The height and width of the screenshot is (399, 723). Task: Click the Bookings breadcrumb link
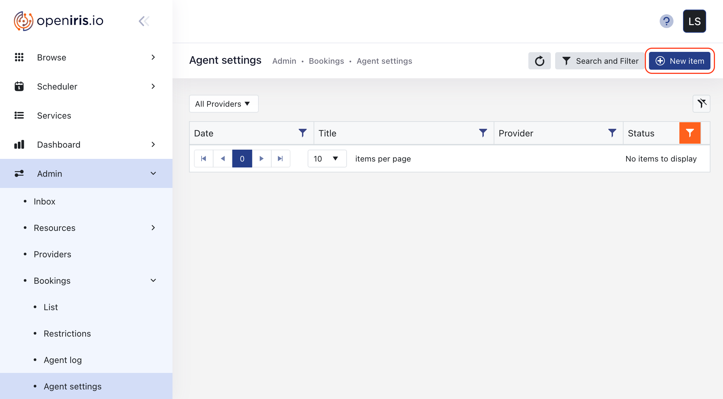(326, 61)
